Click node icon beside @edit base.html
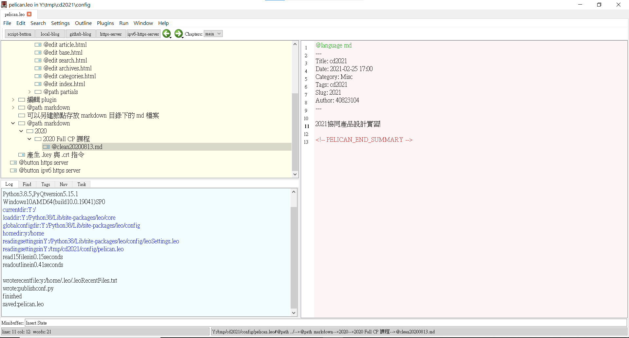 38,52
